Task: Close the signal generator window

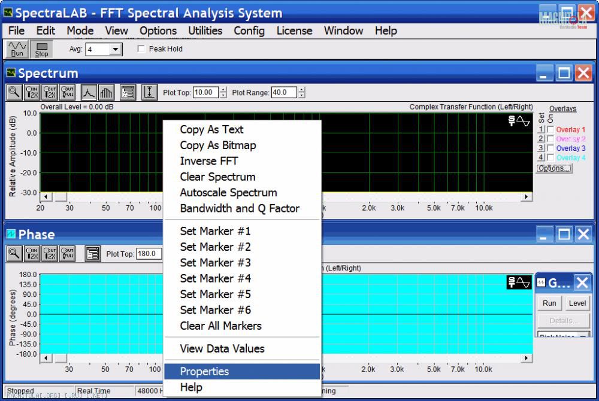Action: [582, 282]
